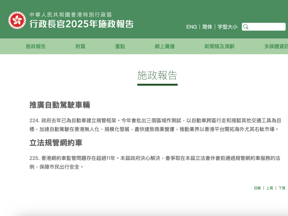Open the 多媒體資訊 navigation menu item
Image resolution: width=288 pixels, height=216 pixels.
pos(276,46)
